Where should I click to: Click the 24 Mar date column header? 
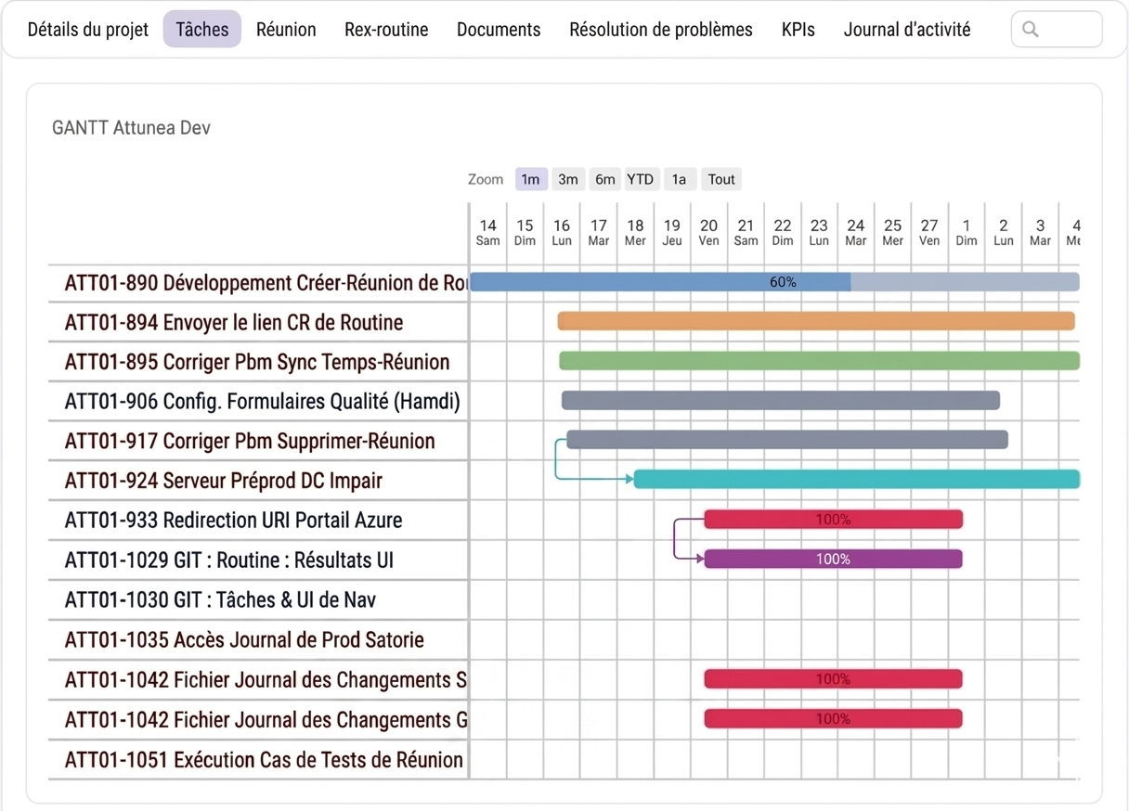point(856,232)
